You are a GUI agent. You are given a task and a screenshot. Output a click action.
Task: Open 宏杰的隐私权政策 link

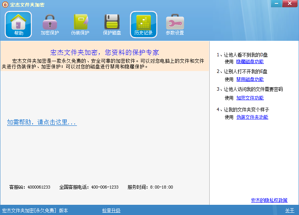(269, 200)
